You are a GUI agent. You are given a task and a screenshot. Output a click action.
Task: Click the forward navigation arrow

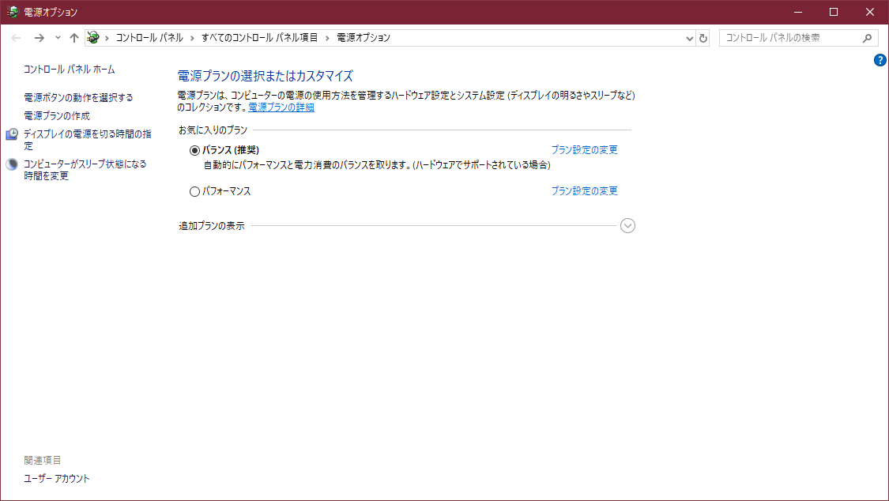[x=40, y=38]
